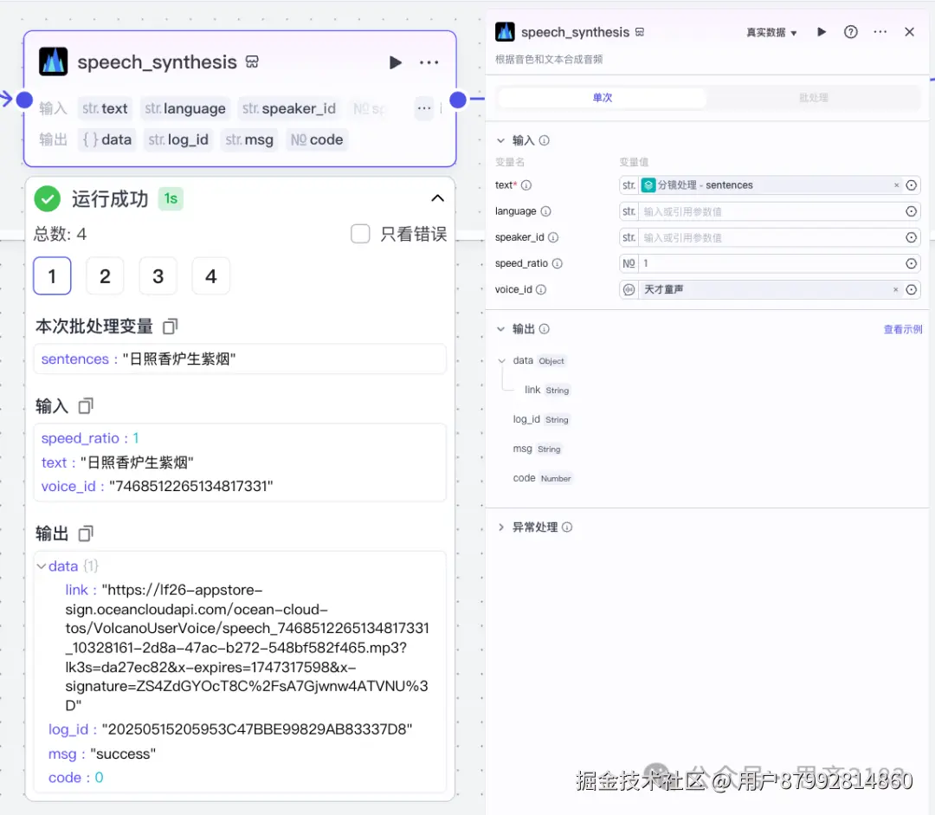Select batch result item 4
The height and width of the screenshot is (815, 935).
click(x=210, y=275)
